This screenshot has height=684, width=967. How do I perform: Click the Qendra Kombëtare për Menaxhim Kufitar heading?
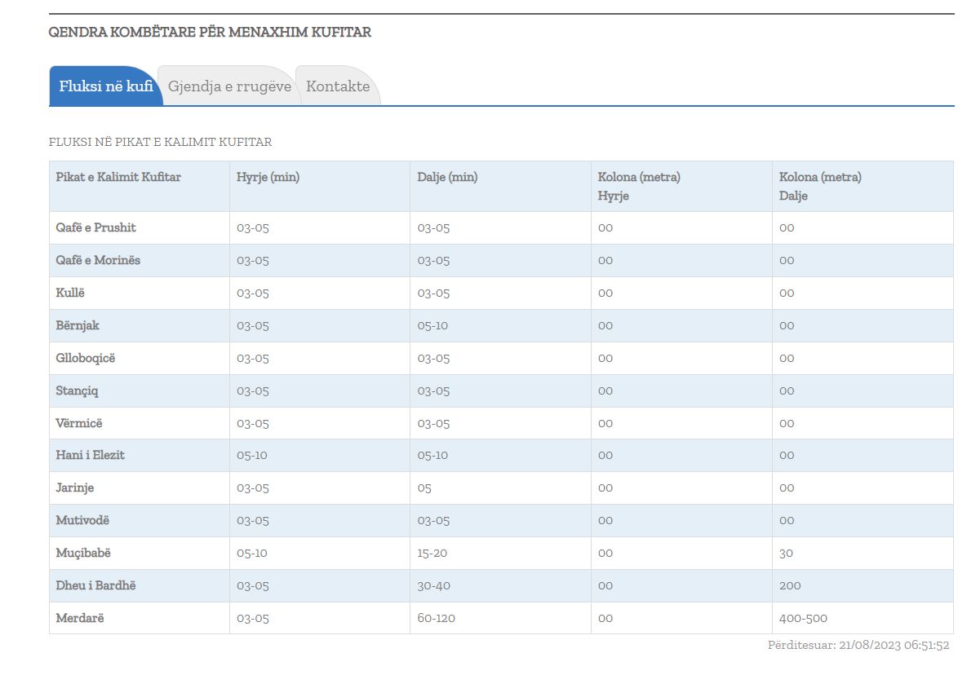(210, 32)
